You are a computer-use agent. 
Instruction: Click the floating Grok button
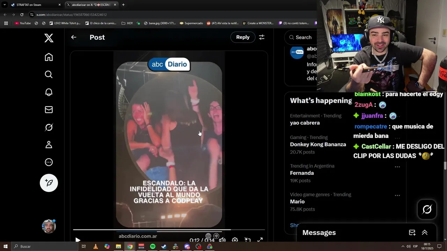[427, 209]
